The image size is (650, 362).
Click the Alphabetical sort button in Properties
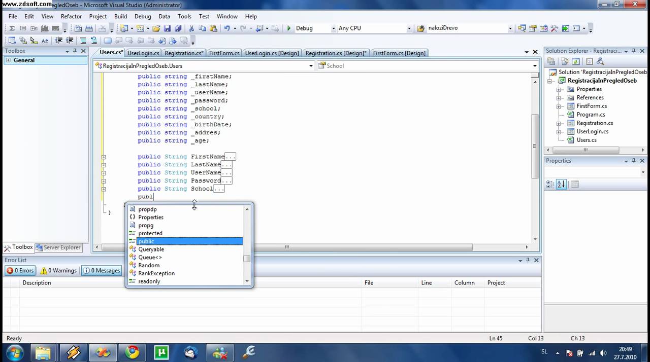(561, 185)
